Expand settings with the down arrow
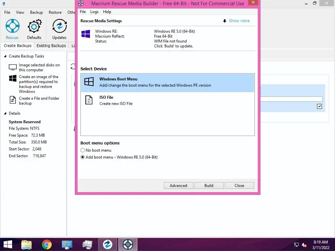335x251 pixels. point(224,21)
